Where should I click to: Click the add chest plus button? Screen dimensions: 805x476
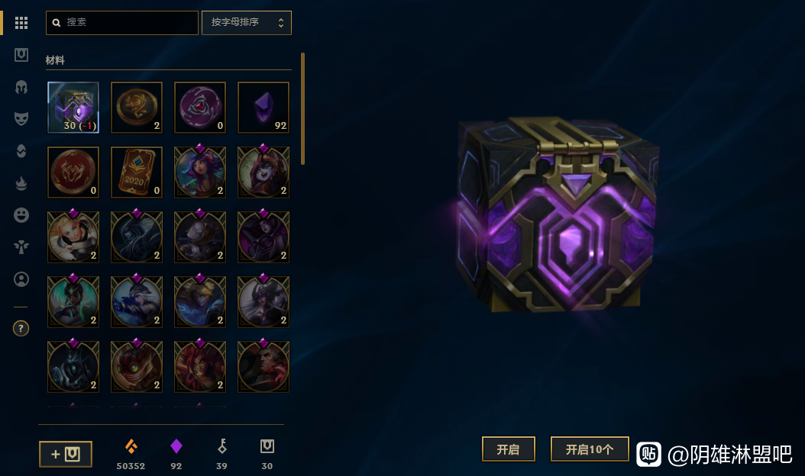click(x=66, y=454)
